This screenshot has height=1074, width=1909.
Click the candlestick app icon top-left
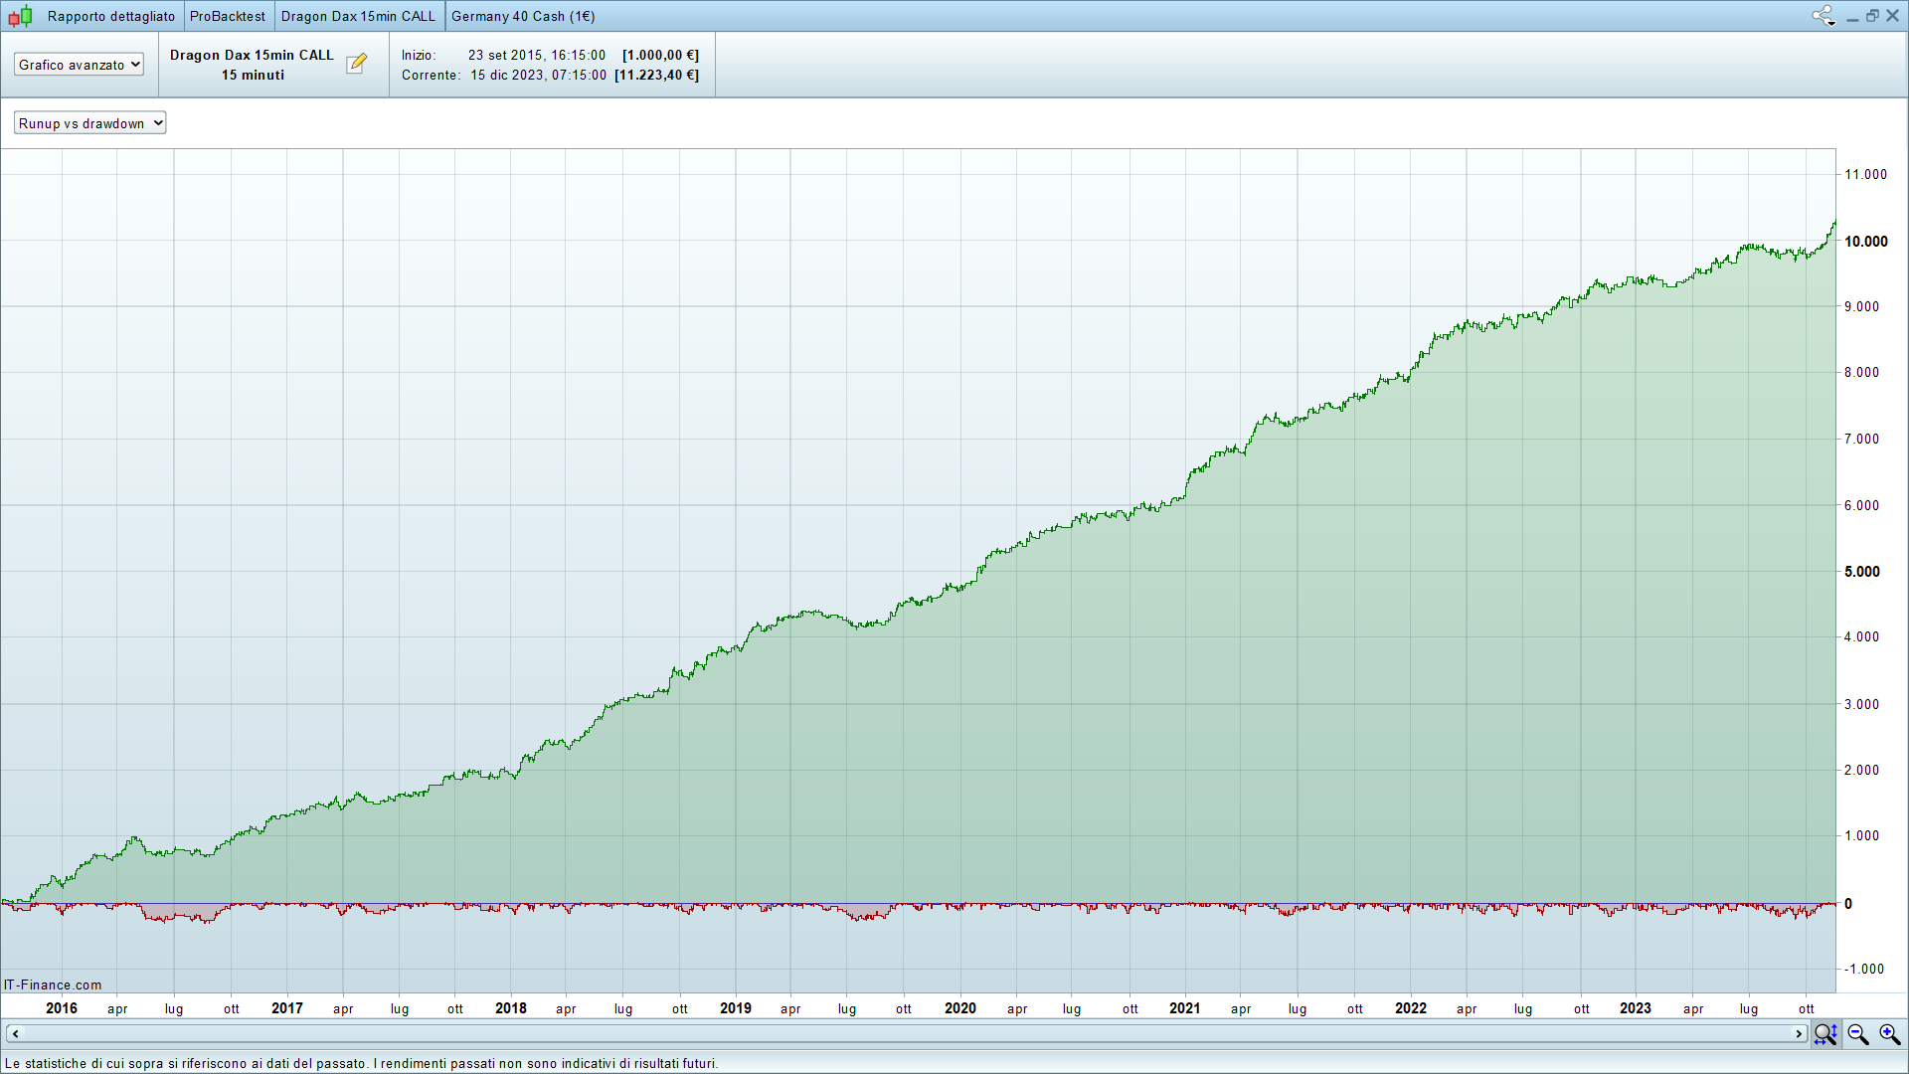pos(20,16)
